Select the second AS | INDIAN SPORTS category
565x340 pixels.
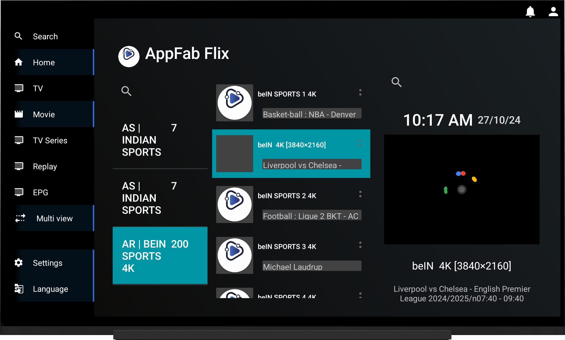tap(160, 198)
